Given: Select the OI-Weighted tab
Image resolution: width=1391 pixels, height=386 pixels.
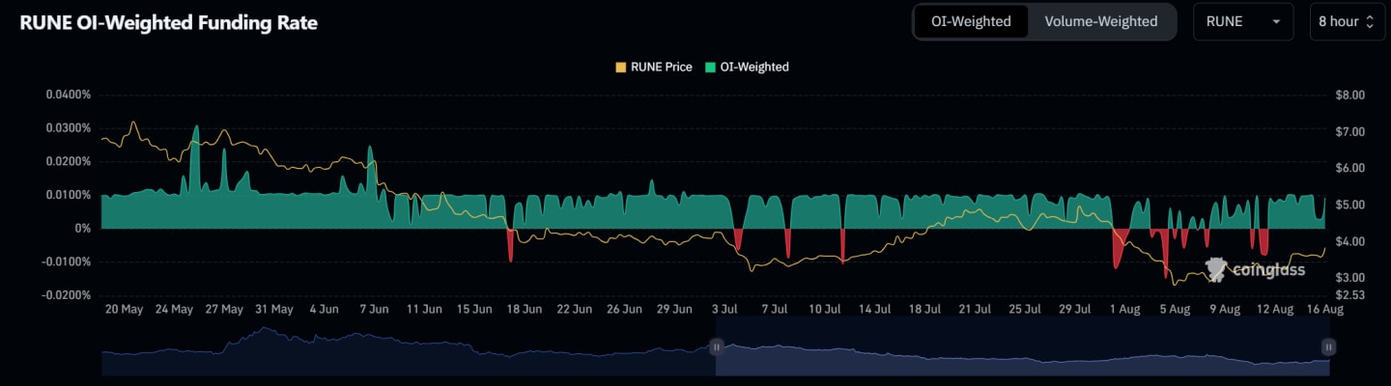Looking at the screenshot, I should (x=971, y=21).
